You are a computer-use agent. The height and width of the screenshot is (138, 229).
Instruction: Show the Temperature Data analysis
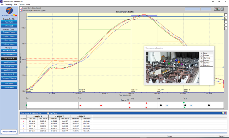9,55
